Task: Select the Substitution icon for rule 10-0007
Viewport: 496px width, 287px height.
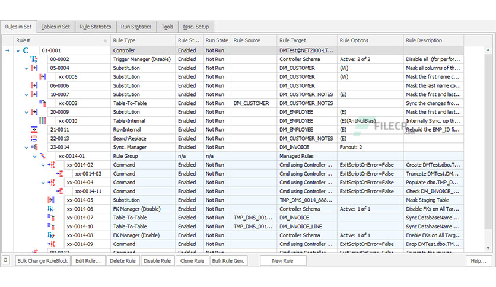Action: tap(34, 94)
